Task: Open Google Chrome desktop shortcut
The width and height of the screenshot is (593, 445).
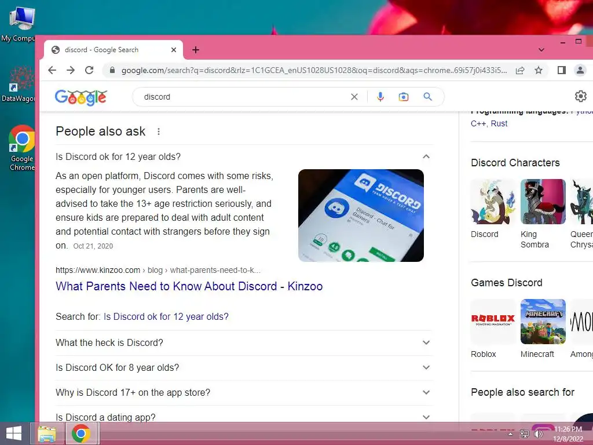Action: click(21, 148)
